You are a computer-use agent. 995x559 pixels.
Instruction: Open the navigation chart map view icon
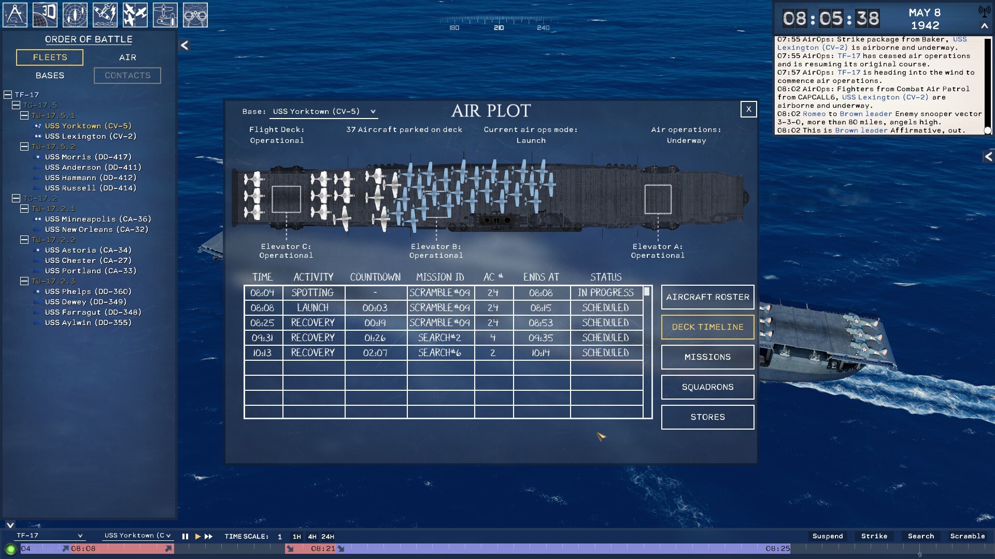[x=15, y=15]
